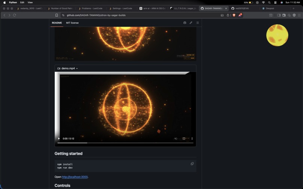Switch to the MIT license tab
303x189 pixels.
[72, 23]
